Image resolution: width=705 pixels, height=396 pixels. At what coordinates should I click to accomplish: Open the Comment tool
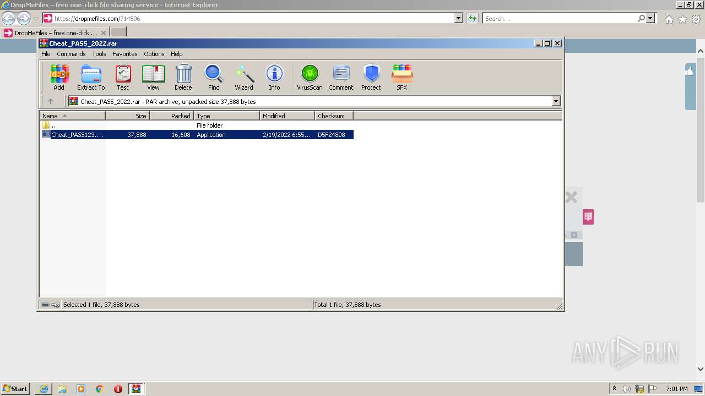click(x=341, y=77)
